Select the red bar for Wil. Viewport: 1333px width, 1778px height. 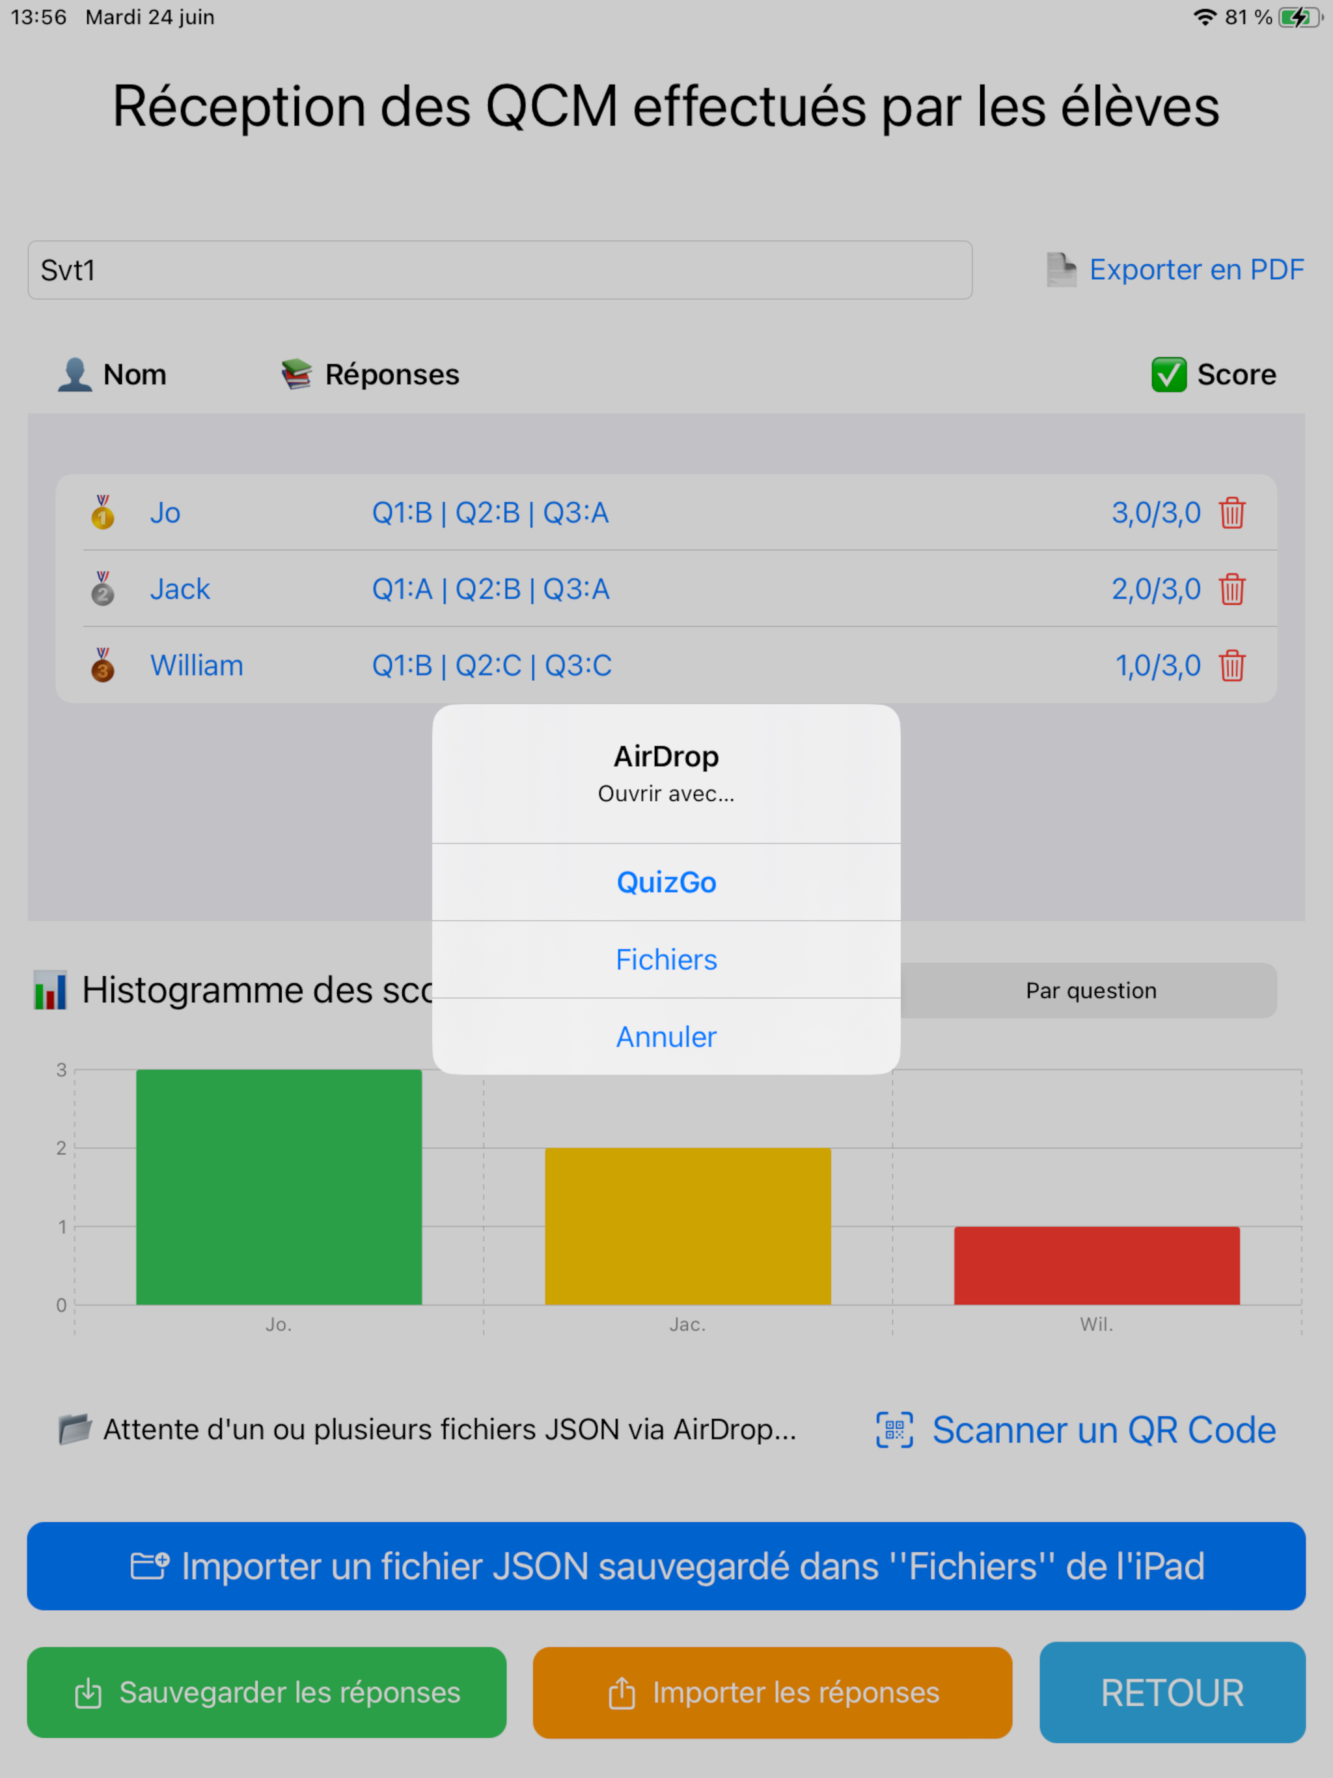tap(1097, 1266)
